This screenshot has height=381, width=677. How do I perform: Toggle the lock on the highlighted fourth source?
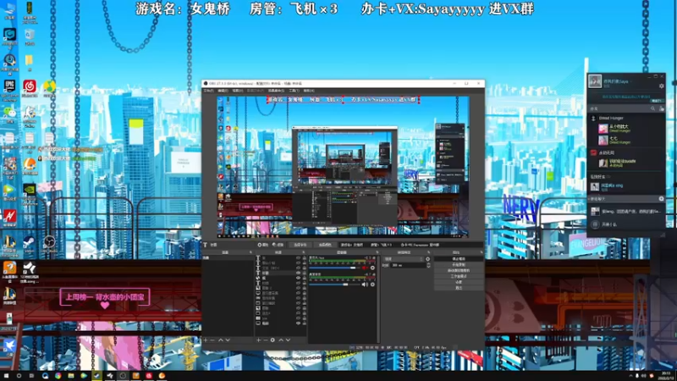coord(304,273)
